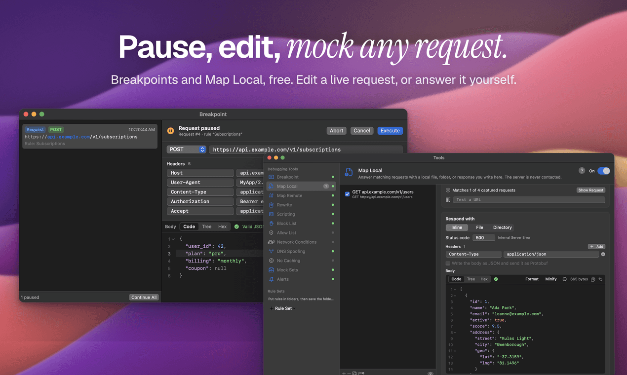The image size is (627, 375).
Task: Enable the send as Protobuf checkbox
Action: (x=448, y=263)
